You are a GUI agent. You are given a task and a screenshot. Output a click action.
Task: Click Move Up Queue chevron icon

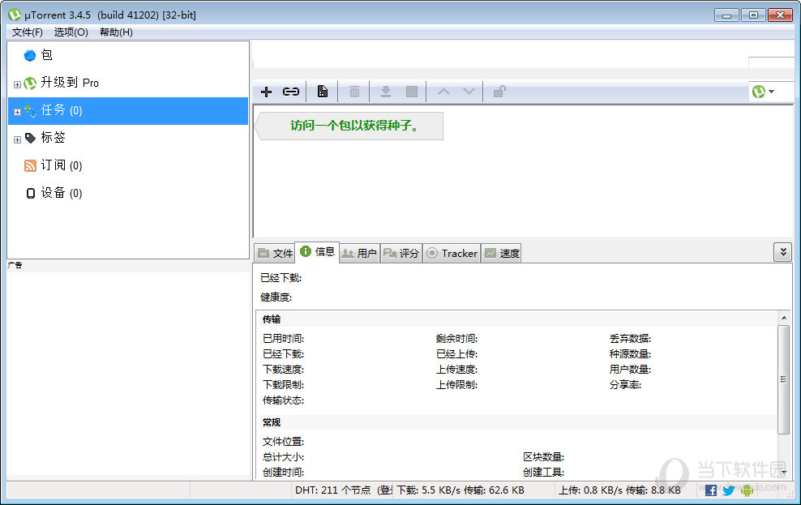(x=443, y=92)
